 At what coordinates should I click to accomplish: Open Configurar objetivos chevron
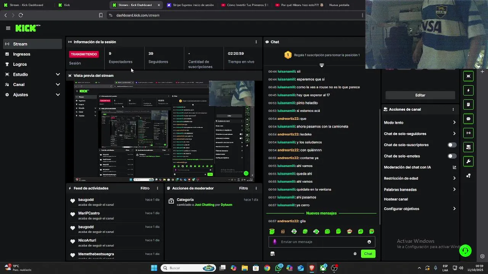pyautogui.click(x=454, y=209)
